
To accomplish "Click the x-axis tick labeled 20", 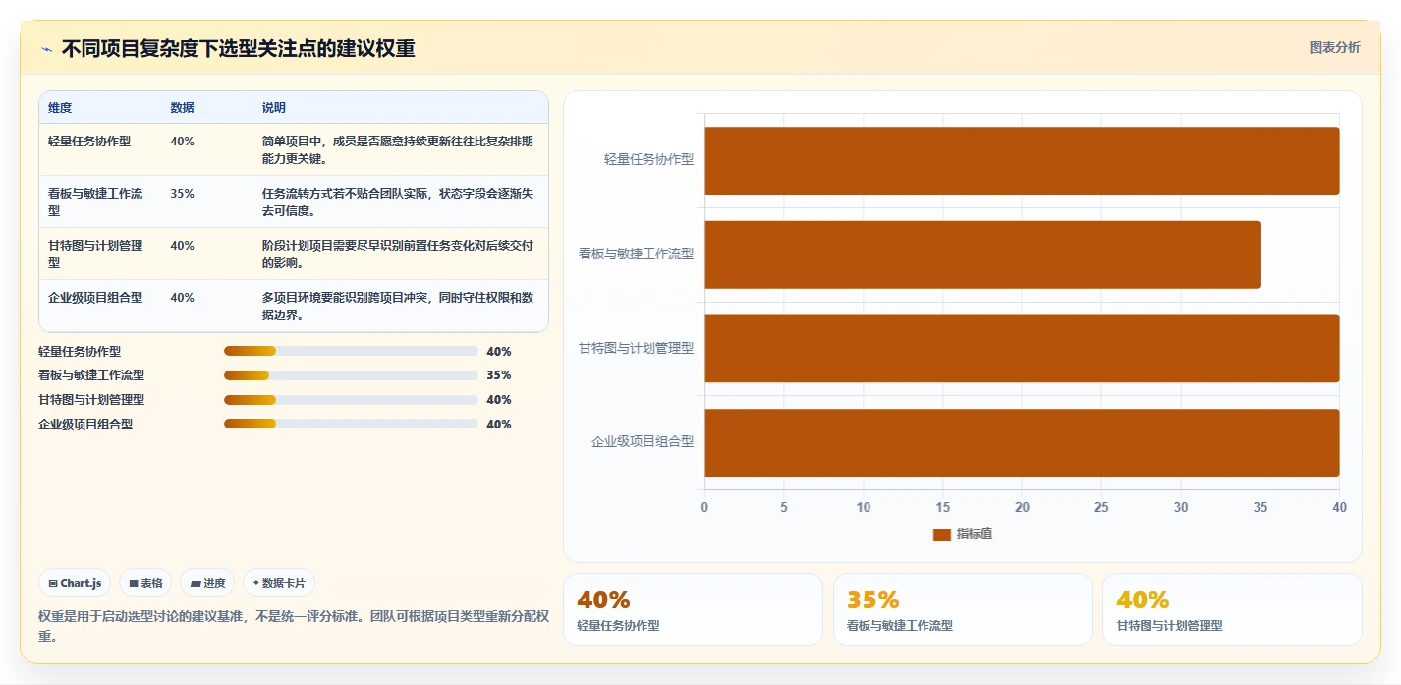I will click(x=1022, y=507).
